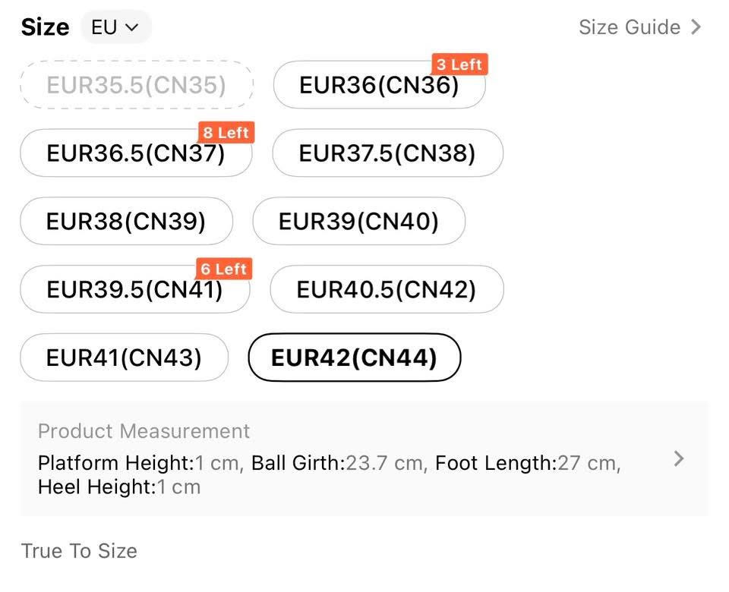The height and width of the screenshot is (592, 729).
Task: Deselect the selected EUR42(CN44) size
Action: 354,358
